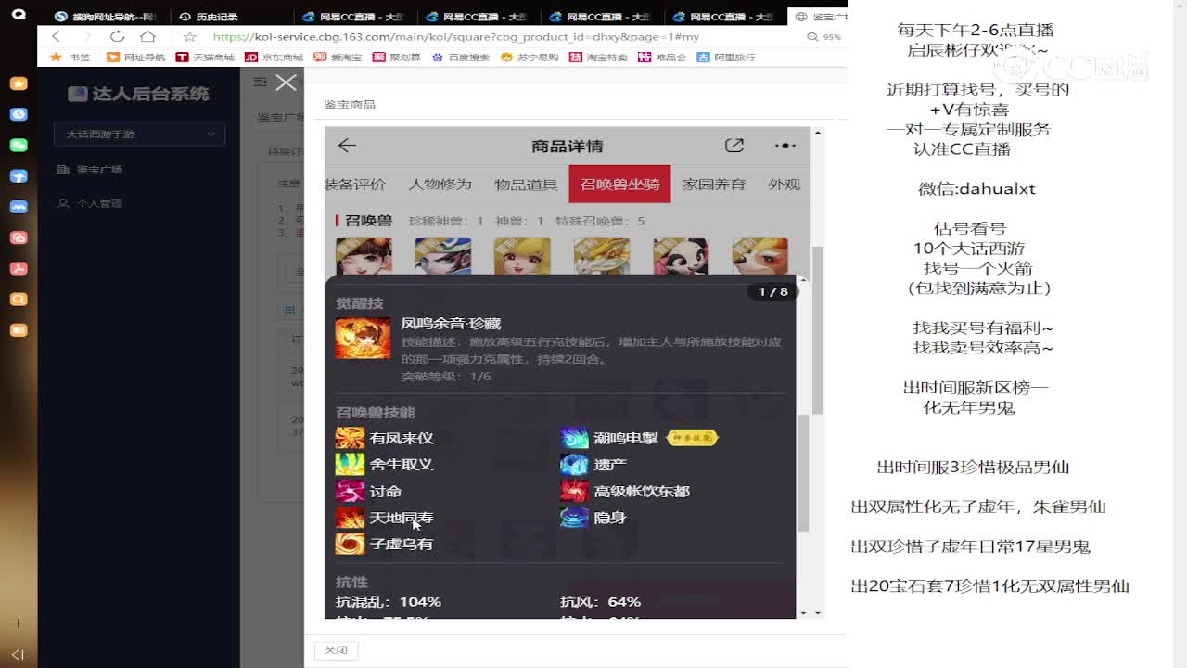The height and width of the screenshot is (668, 1187).
Task: Click the 讨命 skill icon
Action: point(350,491)
